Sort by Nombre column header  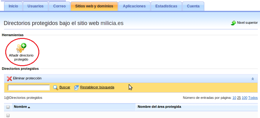click(x=20, y=107)
